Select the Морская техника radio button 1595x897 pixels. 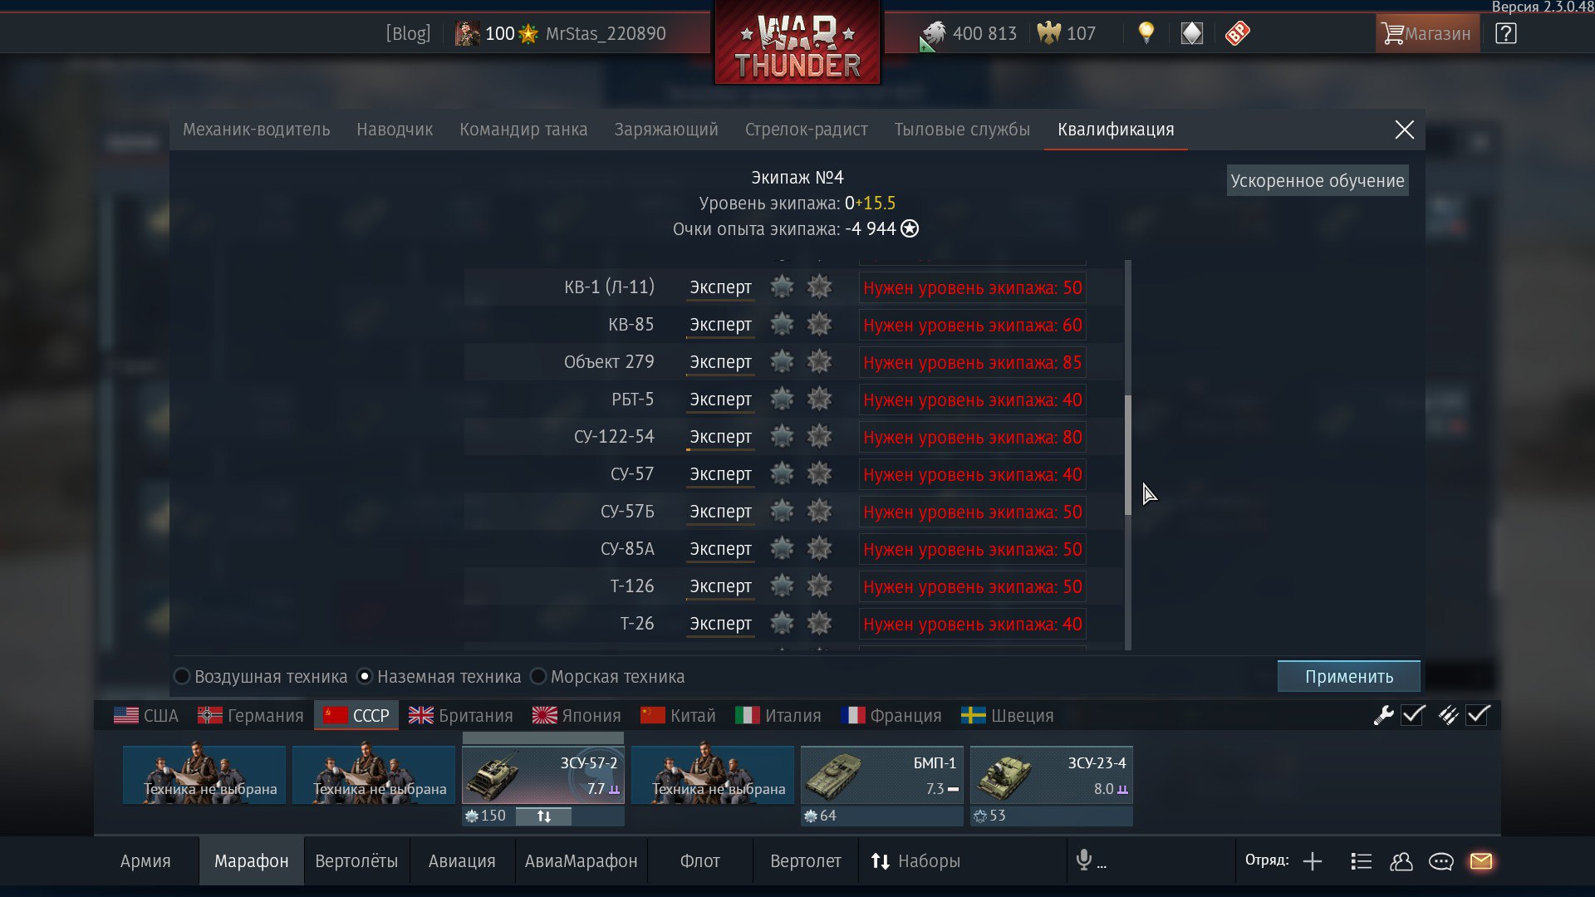[538, 677]
